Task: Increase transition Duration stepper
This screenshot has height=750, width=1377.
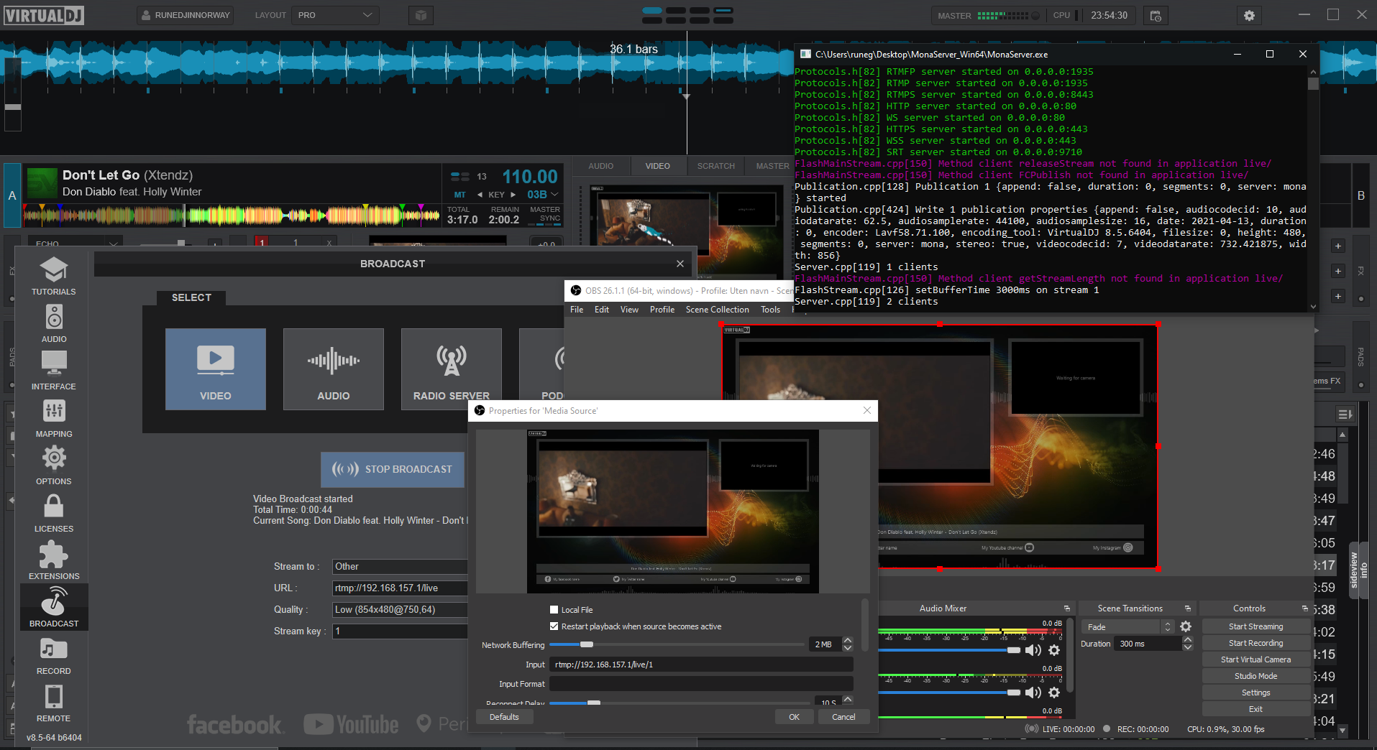Action: tap(1188, 639)
